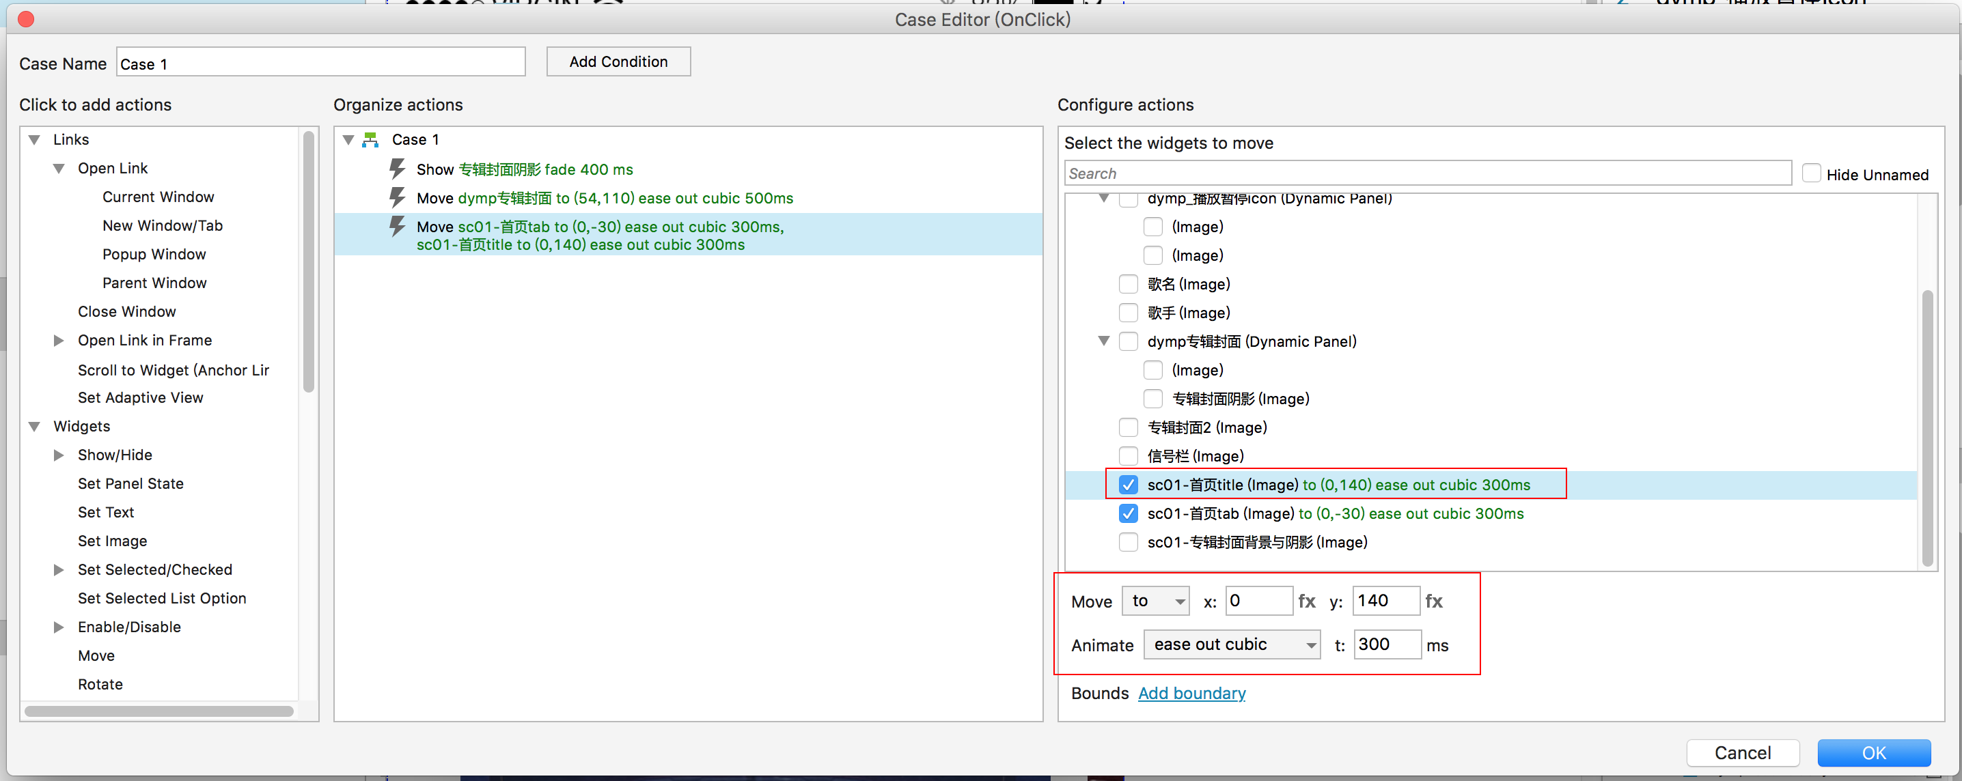Screen dimensions: 1962x781
Task: Check the 歌手 (Image) checkbox
Action: point(1128,312)
